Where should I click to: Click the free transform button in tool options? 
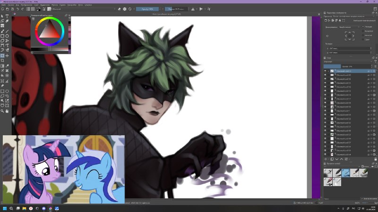click(x=326, y=21)
